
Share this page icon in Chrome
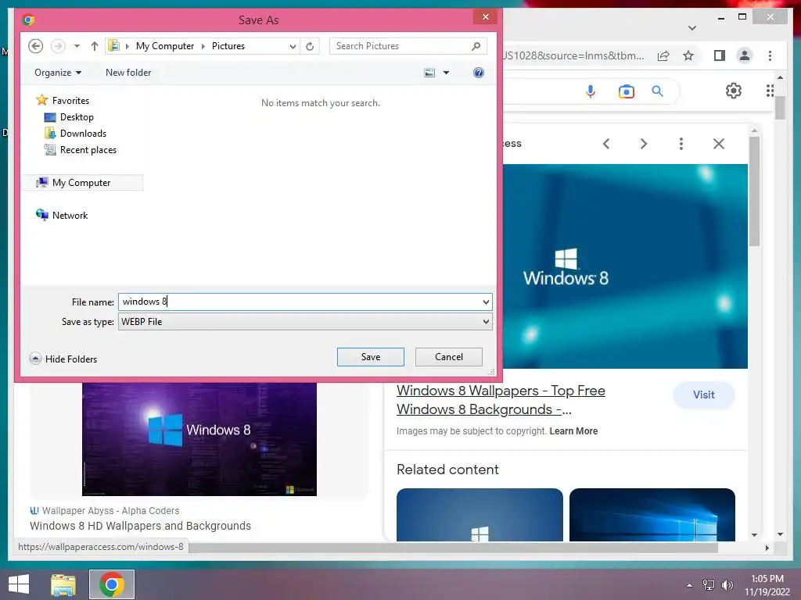663,55
